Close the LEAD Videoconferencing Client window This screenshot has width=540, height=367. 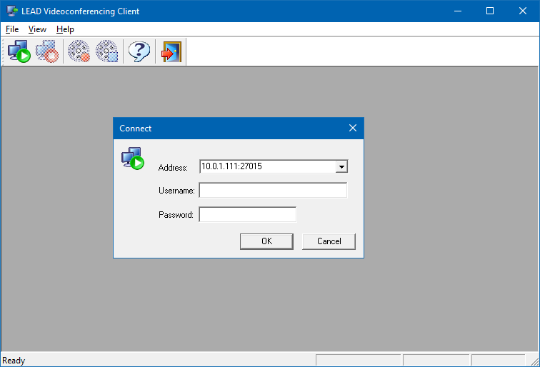pyautogui.click(x=522, y=11)
